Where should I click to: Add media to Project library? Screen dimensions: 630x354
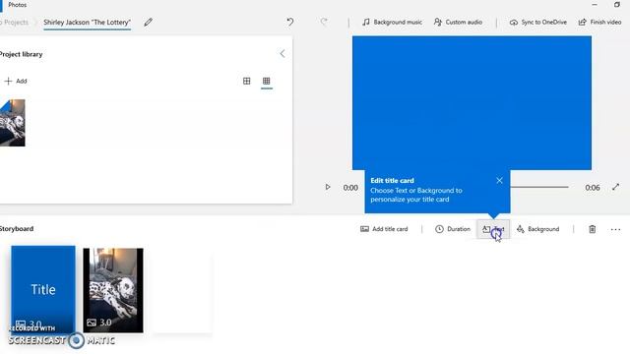(16, 81)
